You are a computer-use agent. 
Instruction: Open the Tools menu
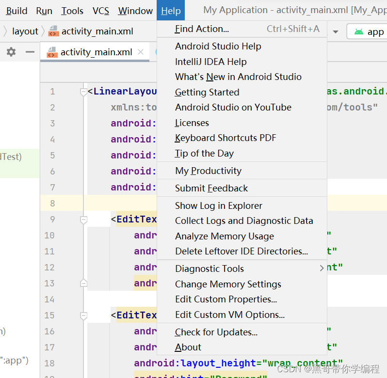click(x=72, y=11)
